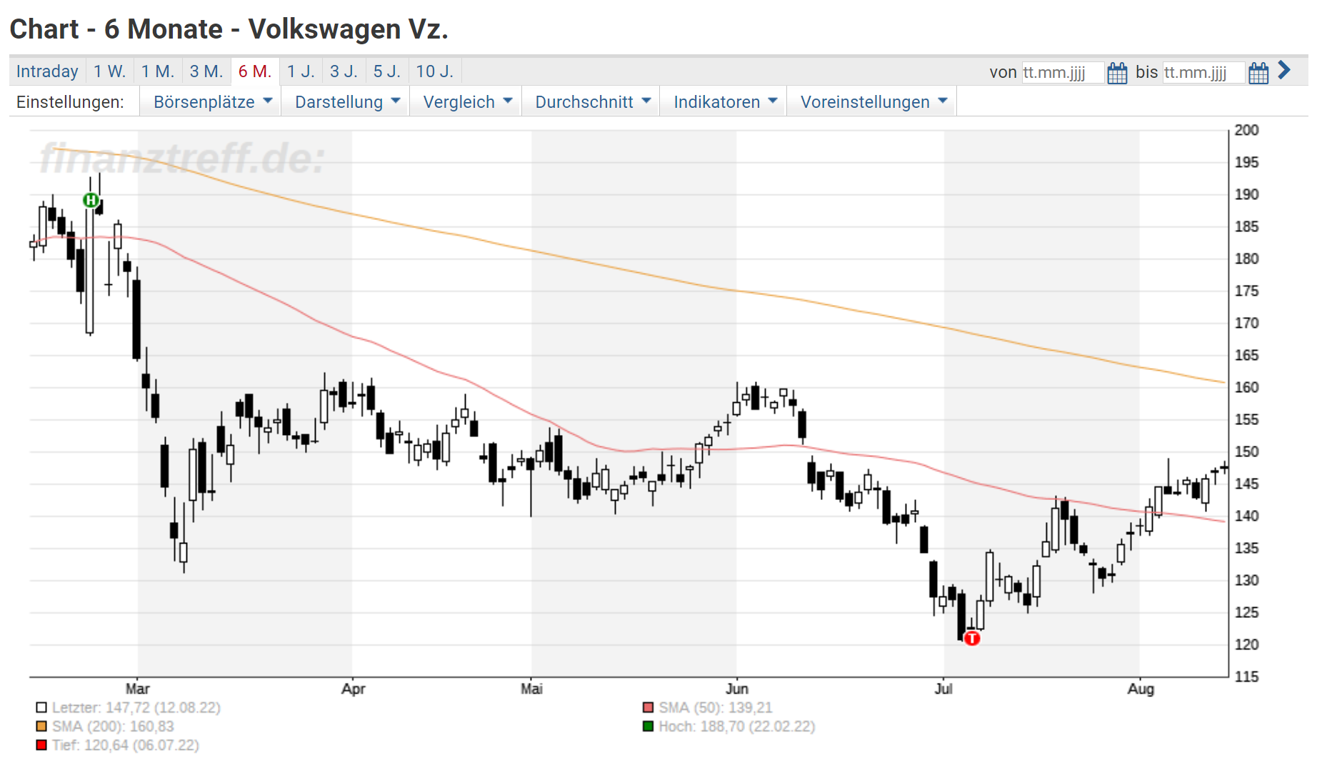The height and width of the screenshot is (780, 1322).
Task: Click the 'Mai' x-axis month label
Action: click(x=531, y=689)
